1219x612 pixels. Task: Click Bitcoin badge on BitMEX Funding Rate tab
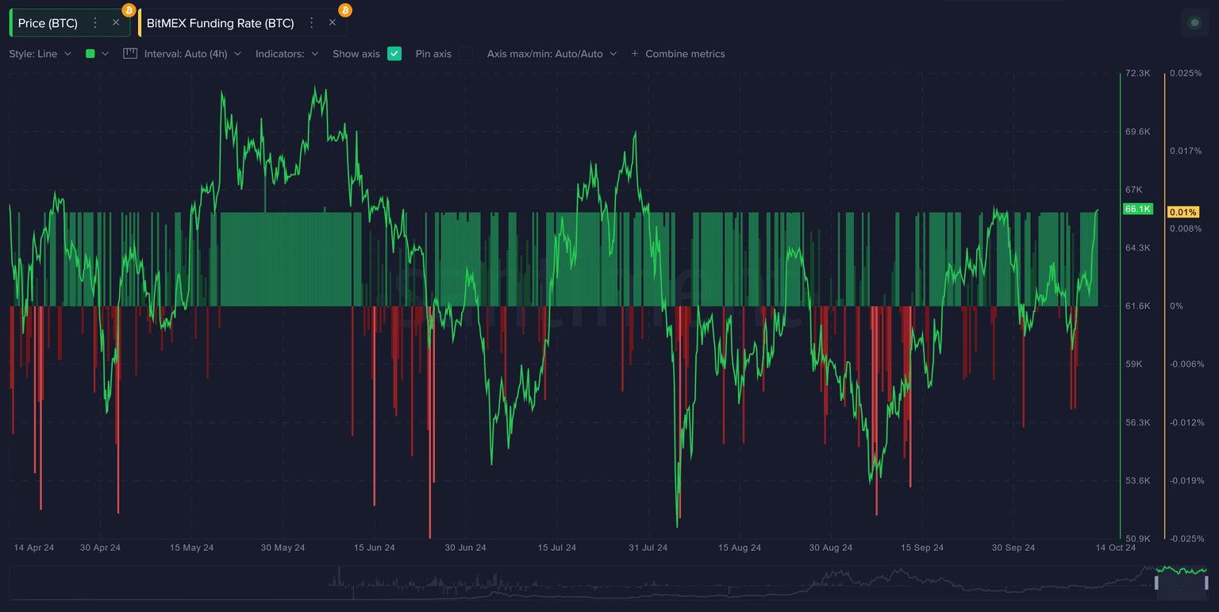point(344,10)
